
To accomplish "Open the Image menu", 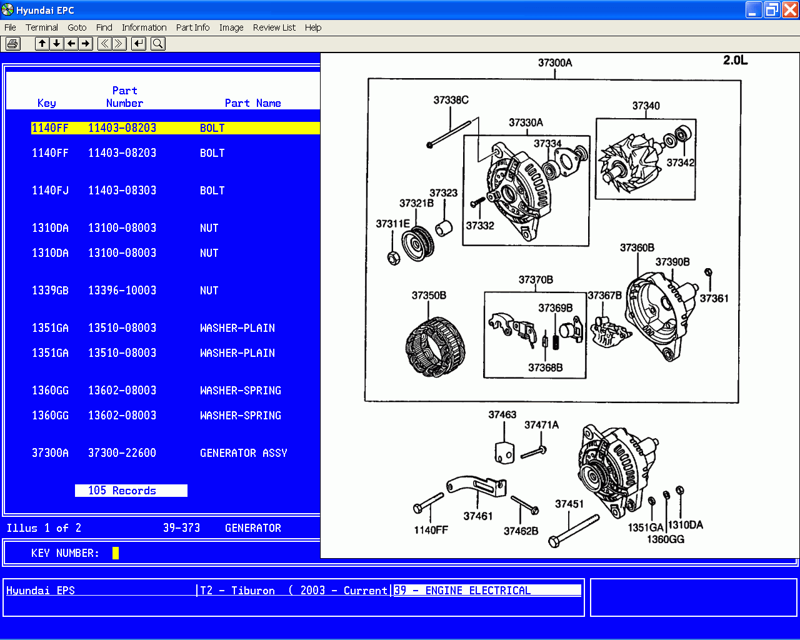I will 231,27.
